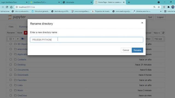The image size is (175, 98).
Task: Expand hidden bookmarks chevron
Action: [x=161, y=11]
